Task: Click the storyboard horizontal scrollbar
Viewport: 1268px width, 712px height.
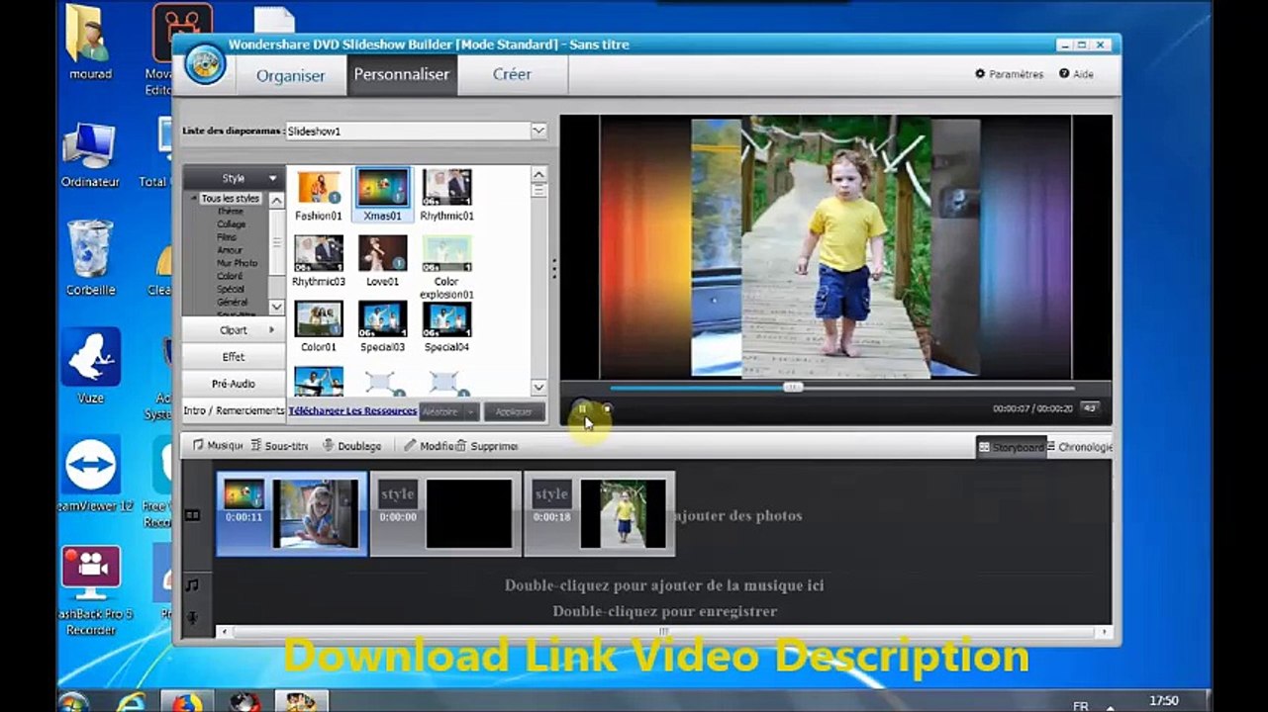Action: point(663,631)
